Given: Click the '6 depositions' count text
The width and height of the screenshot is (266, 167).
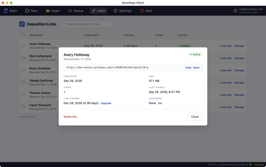Looking at the screenshot, I should click(27, 117).
